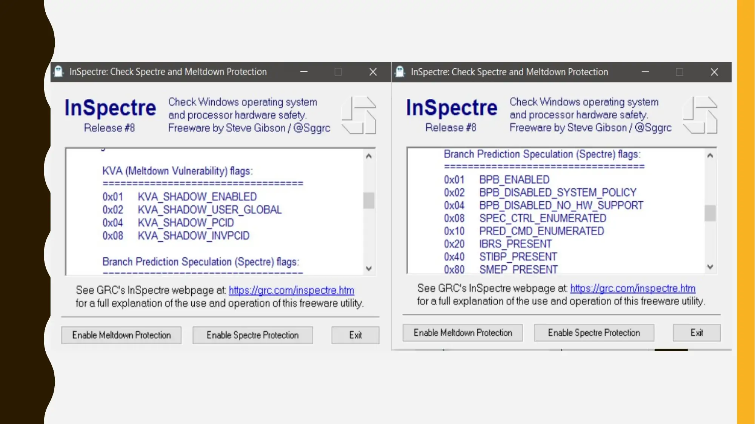This screenshot has width=755, height=424.
Task: Click the GRC logo in left InSpectre window
Action: pyautogui.click(x=359, y=115)
